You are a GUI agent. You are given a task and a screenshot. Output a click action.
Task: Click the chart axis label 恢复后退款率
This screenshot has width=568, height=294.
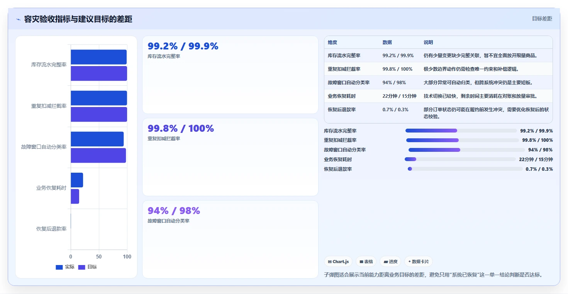click(51, 229)
